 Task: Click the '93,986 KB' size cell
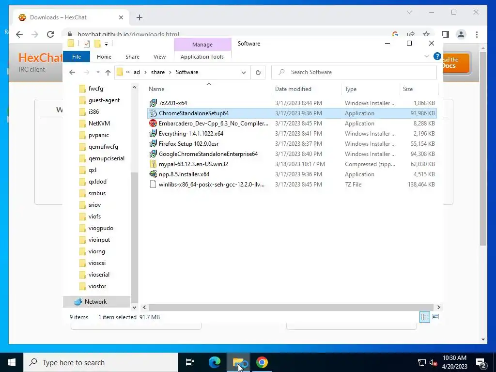pos(422,113)
